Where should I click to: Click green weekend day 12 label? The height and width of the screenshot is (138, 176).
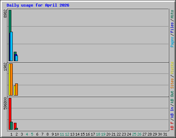67,134
